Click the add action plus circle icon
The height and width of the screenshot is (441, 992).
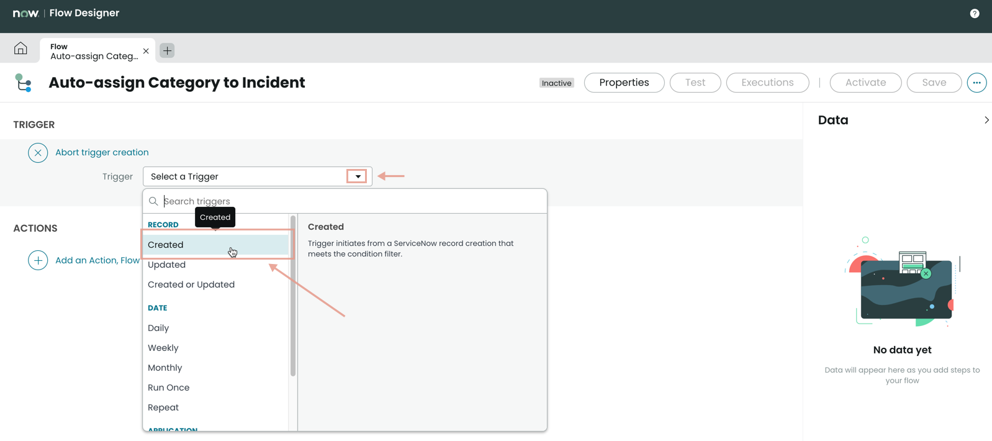coord(38,260)
